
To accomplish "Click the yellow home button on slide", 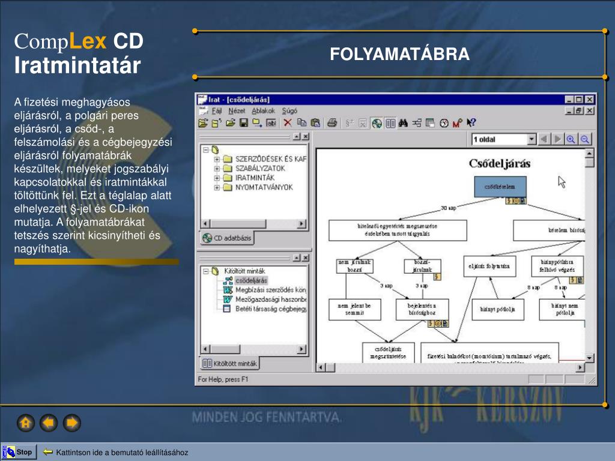I will coord(25,423).
